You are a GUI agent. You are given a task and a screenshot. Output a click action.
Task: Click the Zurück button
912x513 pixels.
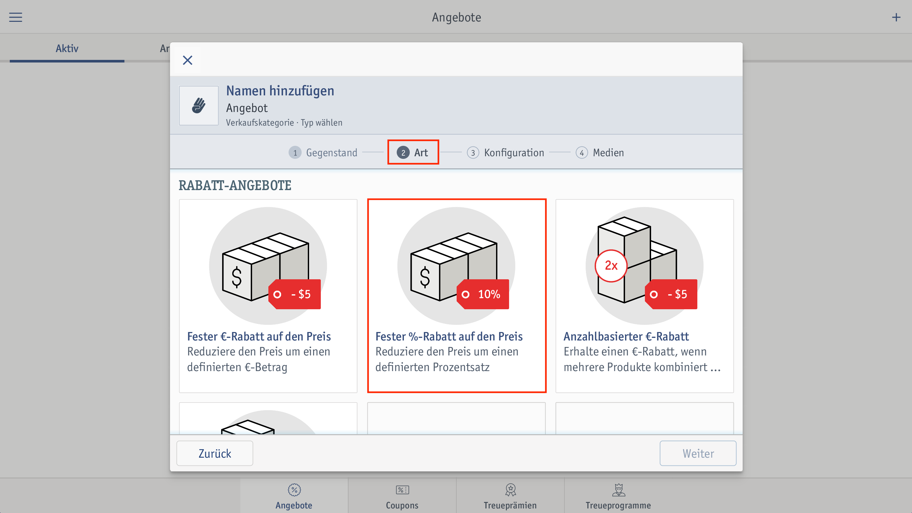[215, 453]
